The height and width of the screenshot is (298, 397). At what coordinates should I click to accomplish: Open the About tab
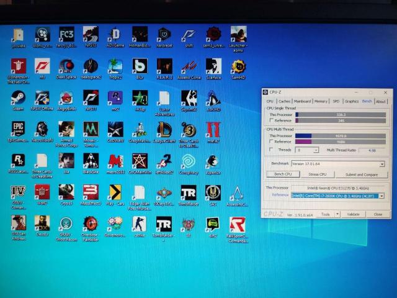380,101
